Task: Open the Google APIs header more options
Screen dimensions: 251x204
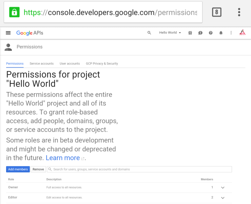Action: pos(231,33)
